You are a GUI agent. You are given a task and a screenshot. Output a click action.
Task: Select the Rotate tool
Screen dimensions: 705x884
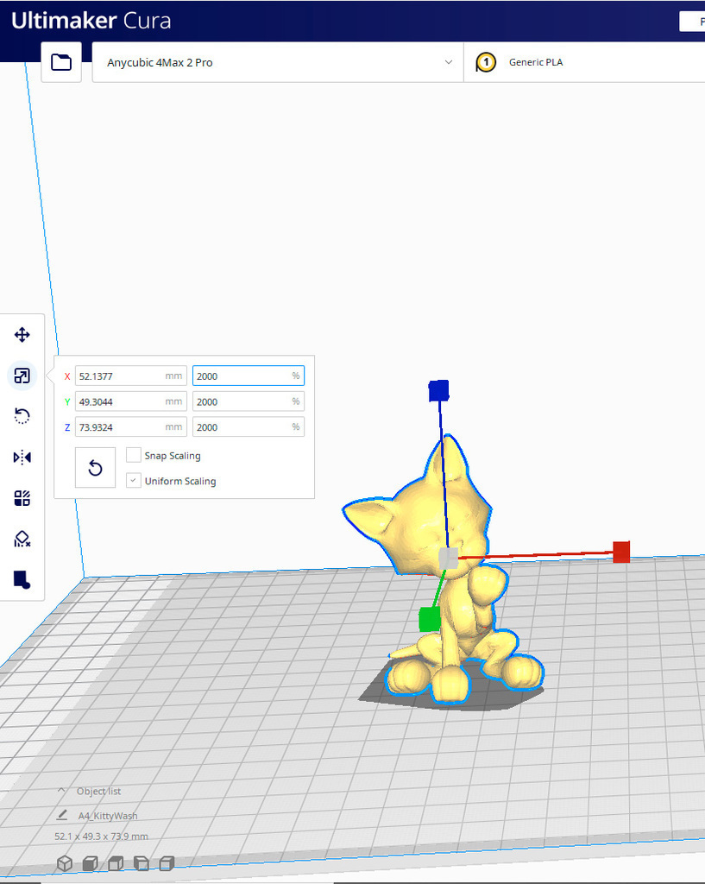(x=22, y=416)
